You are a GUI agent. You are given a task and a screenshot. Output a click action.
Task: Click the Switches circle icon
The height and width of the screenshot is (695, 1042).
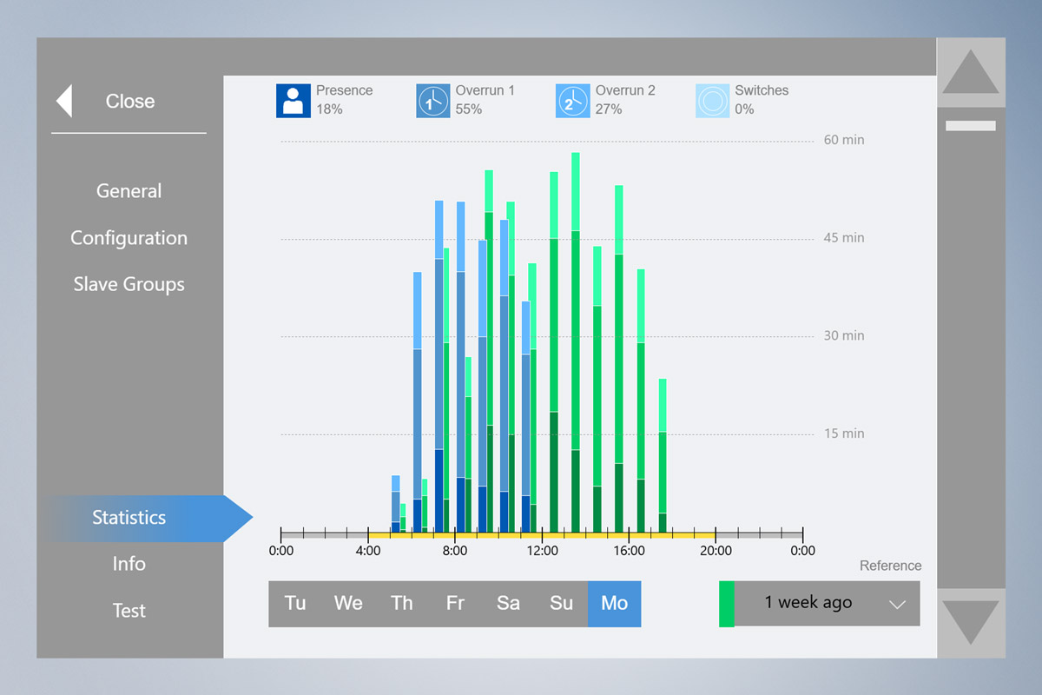(713, 101)
